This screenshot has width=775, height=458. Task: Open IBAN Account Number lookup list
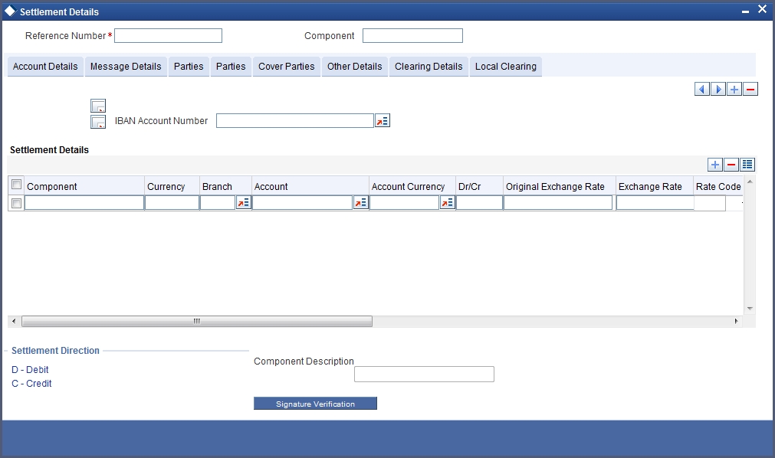[x=382, y=120]
